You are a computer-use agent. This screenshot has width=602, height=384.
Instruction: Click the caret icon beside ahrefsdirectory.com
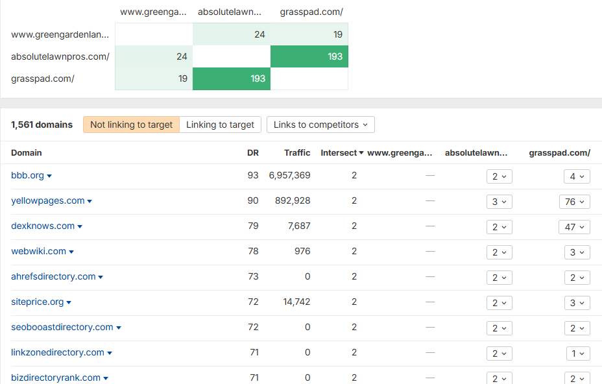pos(101,277)
